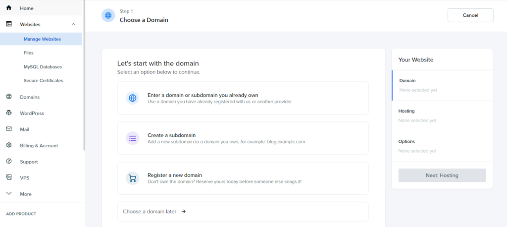This screenshot has width=507, height=227.
Task: Click the Domains globe icon in sidebar
Action: pyautogui.click(x=9, y=97)
